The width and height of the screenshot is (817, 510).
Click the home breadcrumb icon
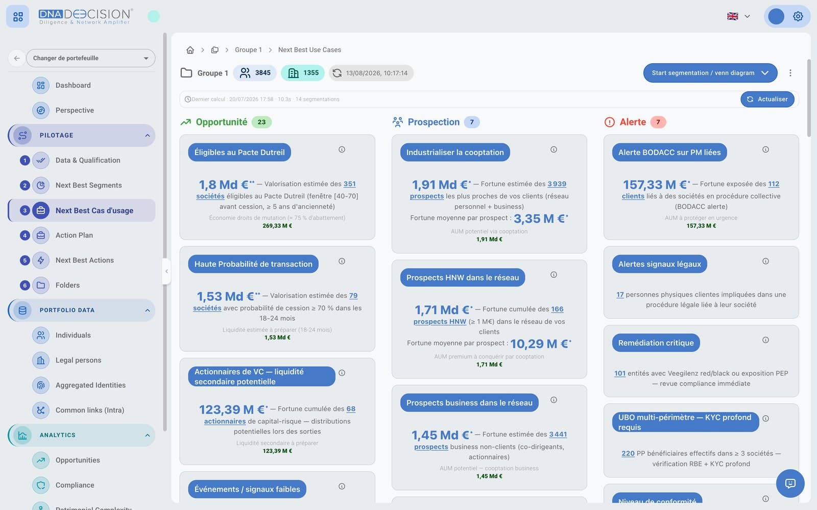[190, 50]
